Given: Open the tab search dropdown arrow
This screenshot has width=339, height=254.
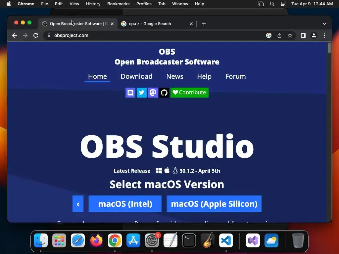Looking at the screenshot, I should [324, 24].
